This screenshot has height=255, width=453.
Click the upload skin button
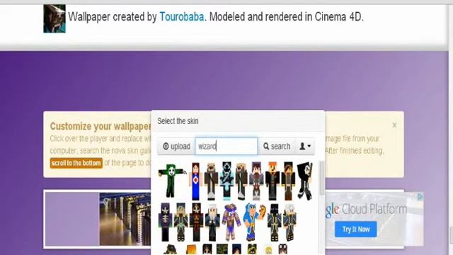(x=176, y=147)
